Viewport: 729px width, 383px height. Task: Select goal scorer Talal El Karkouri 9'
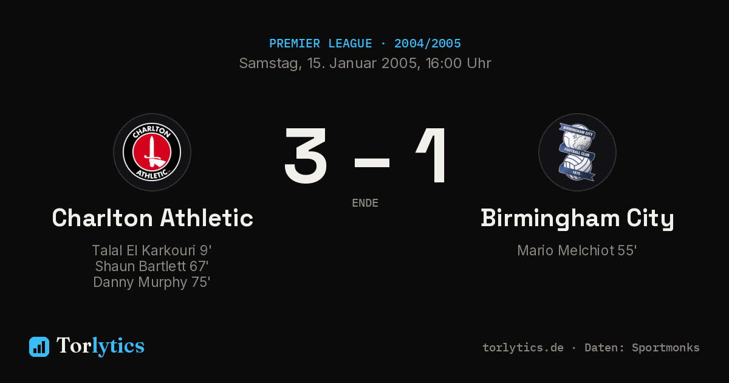point(152,250)
